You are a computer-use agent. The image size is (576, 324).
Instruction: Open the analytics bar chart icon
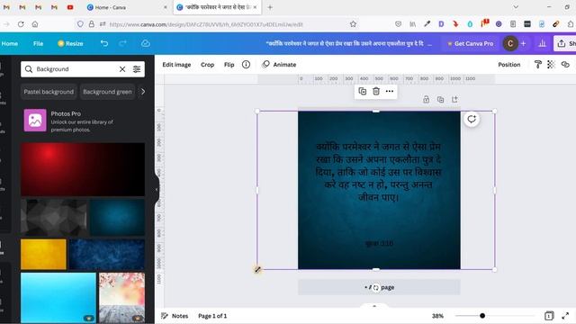[542, 43]
